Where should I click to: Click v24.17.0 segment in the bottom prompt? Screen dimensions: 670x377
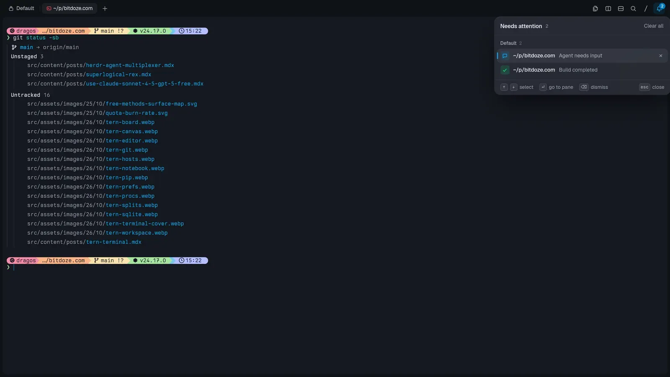pos(149,261)
